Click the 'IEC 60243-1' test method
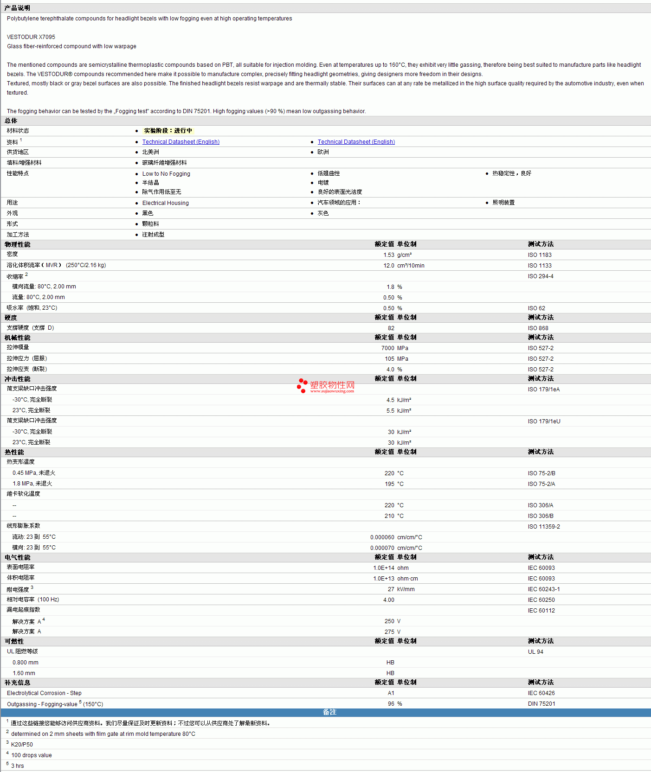Screen dimensions: 651x772 (544, 589)
